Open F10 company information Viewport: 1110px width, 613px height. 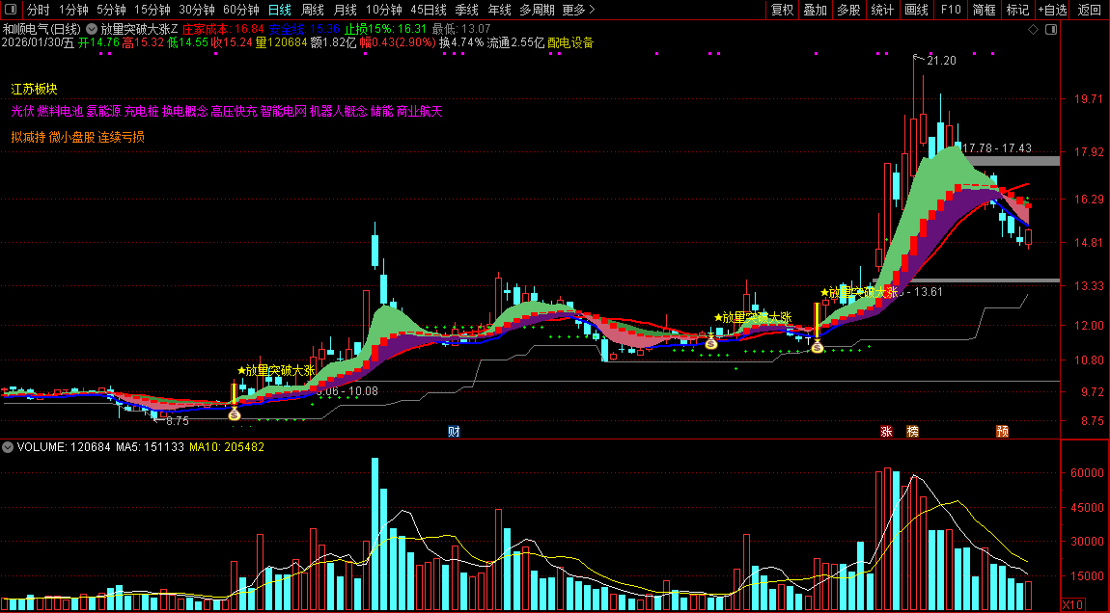tap(951, 10)
